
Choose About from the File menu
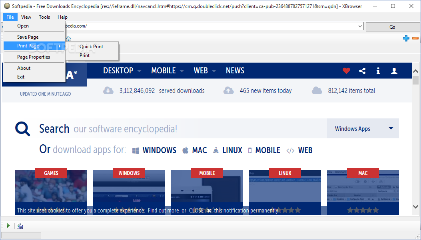click(34, 68)
